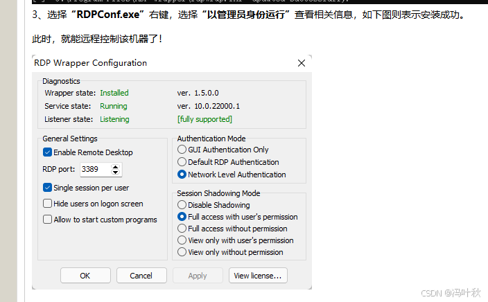Click version text ver. 1.5.0.0
Screen dimensions: 488x302
point(198,93)
